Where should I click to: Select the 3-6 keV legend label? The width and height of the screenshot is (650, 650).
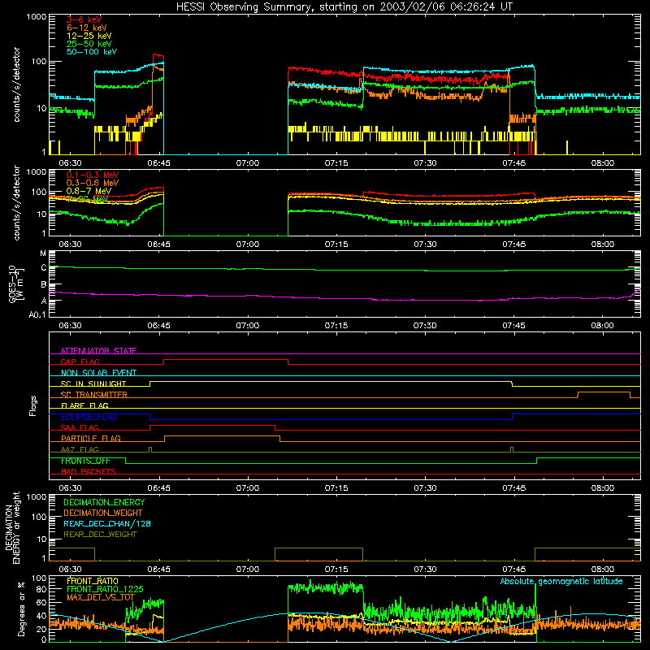(84, 19)
